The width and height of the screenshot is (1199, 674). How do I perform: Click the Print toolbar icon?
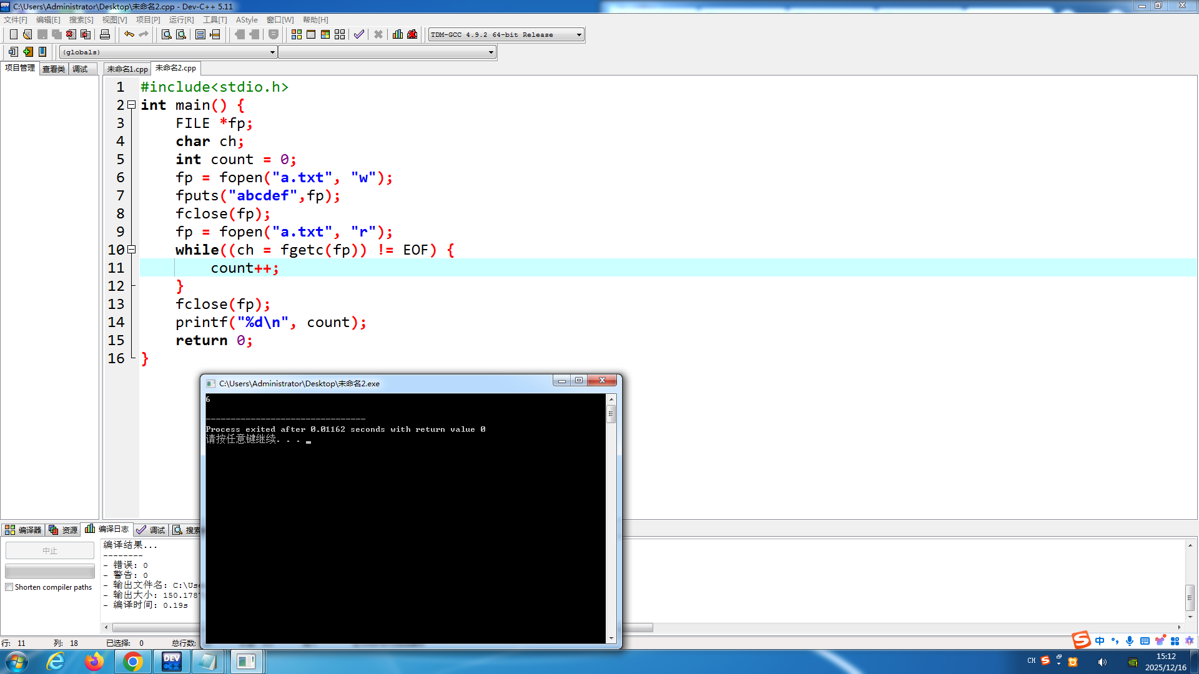(x=105, y=34)
